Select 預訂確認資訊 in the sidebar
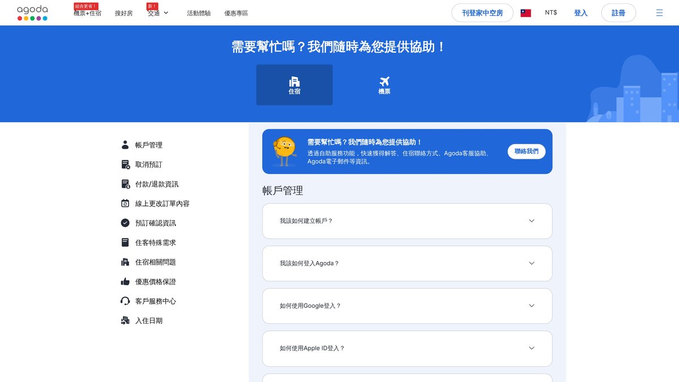 click(156, 223)
